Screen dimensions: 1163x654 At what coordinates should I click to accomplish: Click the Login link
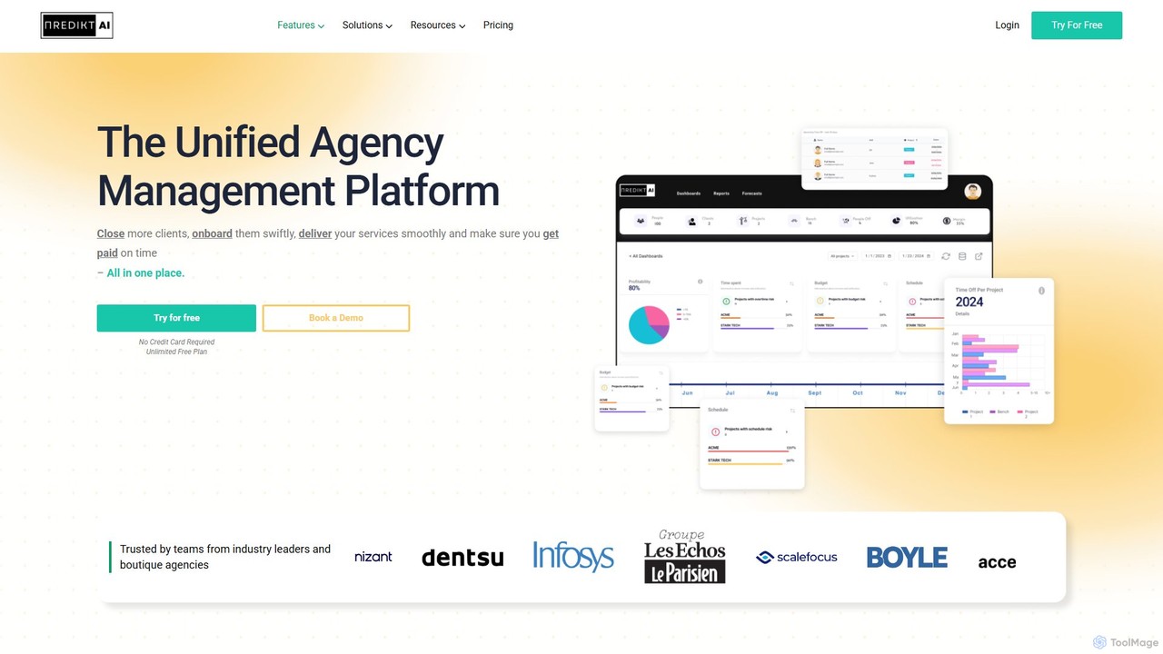click(1007, 25)
